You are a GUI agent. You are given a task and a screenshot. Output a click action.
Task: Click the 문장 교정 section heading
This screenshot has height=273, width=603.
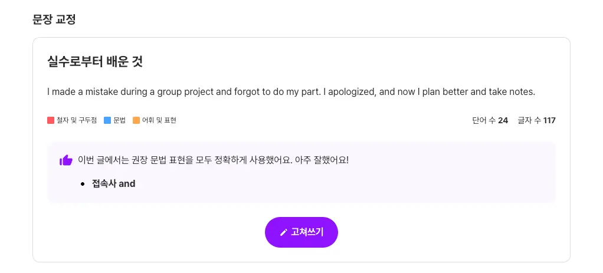[x=54, y=19]
